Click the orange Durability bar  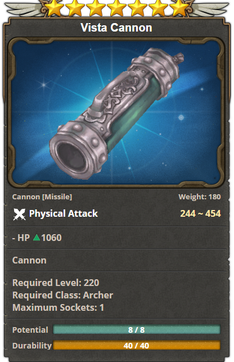(137, 345)
